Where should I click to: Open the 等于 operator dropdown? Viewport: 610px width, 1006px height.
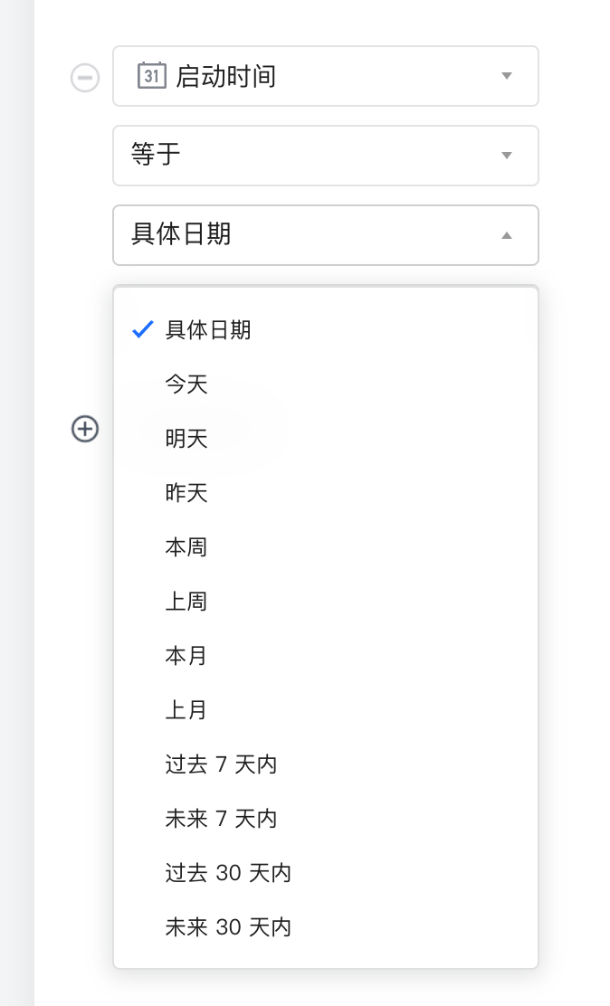click(507, 156)
